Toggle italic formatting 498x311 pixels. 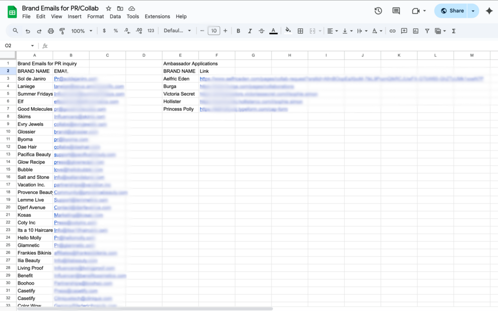250,31
